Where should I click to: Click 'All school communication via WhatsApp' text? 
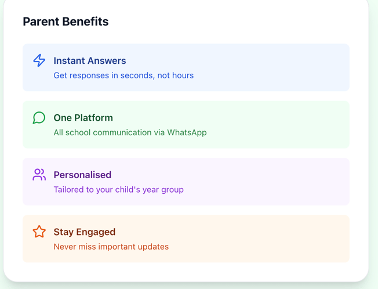[x=130, y=132]
